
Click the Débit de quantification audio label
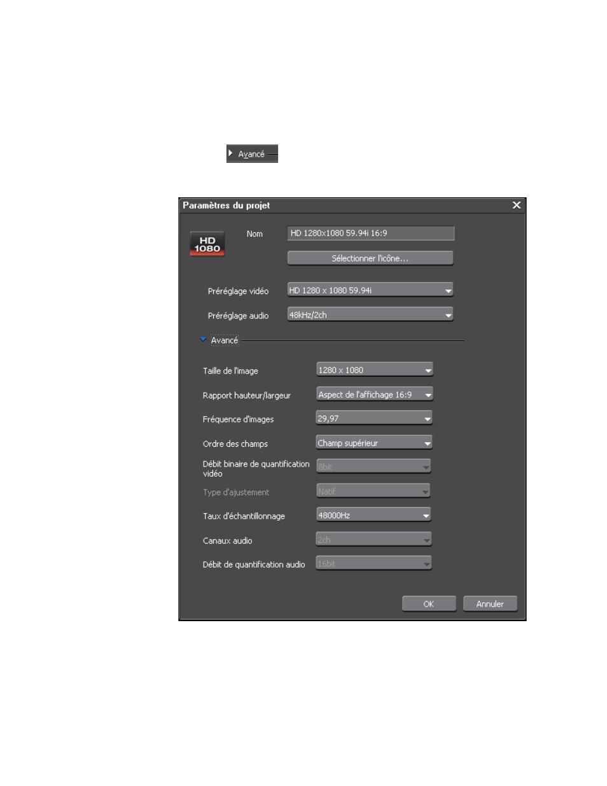(254, 565)
